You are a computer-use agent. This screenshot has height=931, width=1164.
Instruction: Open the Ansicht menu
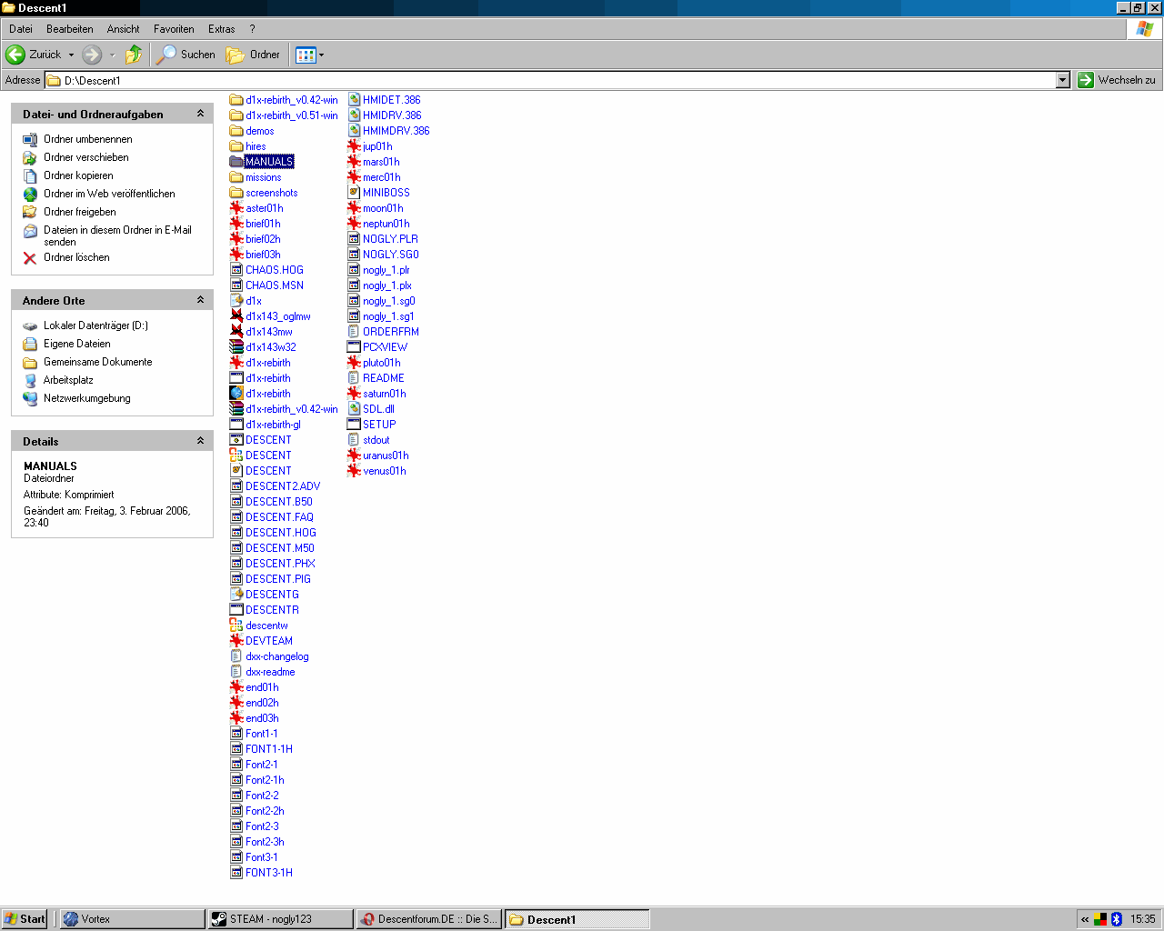tap(123, 29)
